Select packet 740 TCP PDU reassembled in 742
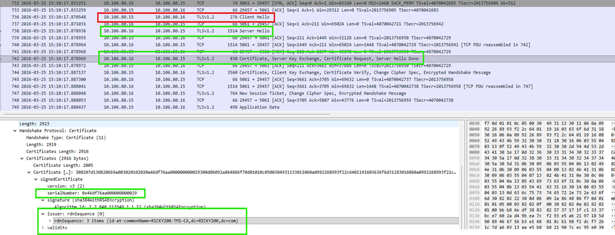This screenshot has width=615, height=235. [308, 45]
